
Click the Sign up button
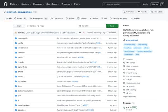(155, 4)
